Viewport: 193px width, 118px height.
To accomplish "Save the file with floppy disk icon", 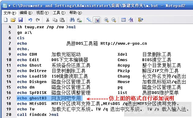I will pyautogui.click(x=21, y=20).
